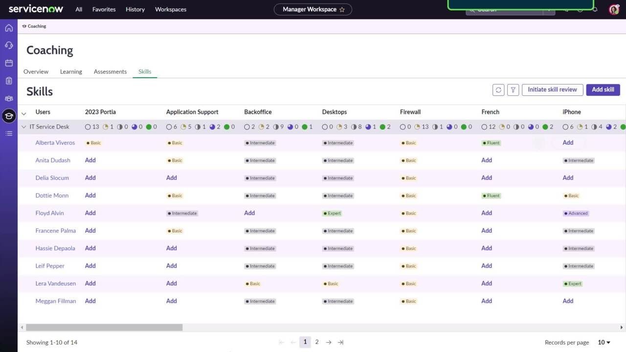Switch to the Assessments tab
The height and width of the screenshot is (352, 626).
pos(110,71)
